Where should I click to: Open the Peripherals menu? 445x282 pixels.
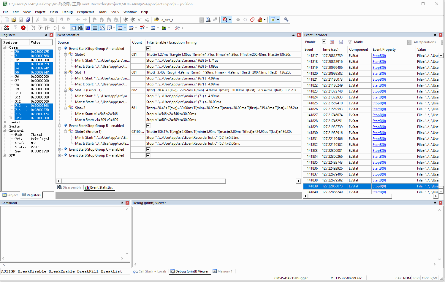coord(85,12)
